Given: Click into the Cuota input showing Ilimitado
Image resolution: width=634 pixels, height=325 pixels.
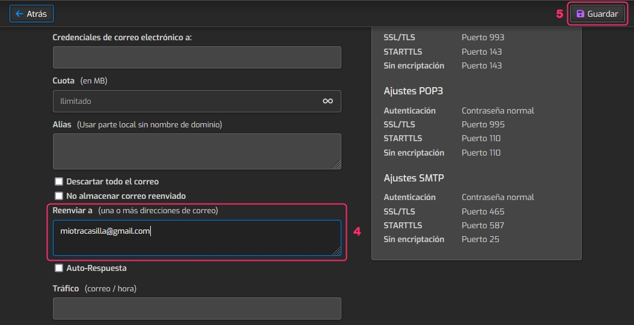Looking at the screenshot, I should click(x=186, y=101).
